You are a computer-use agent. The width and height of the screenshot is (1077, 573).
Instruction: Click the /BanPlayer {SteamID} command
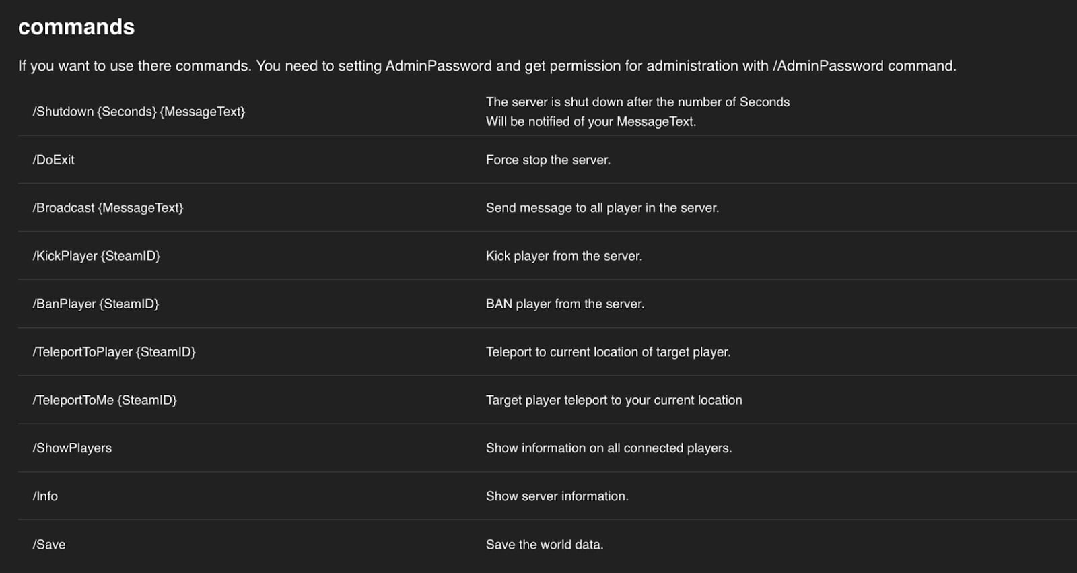coord(96,304)
